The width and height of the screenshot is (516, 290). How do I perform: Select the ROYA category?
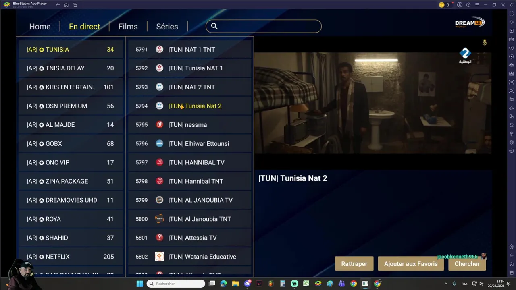tap(71, 219)
